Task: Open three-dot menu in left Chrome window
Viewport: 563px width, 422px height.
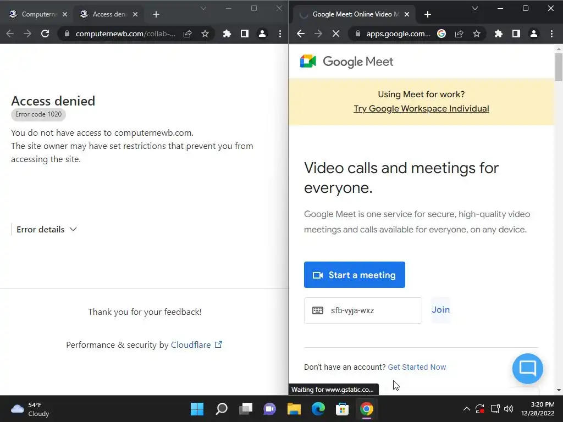Action: (x=280, y=34)
